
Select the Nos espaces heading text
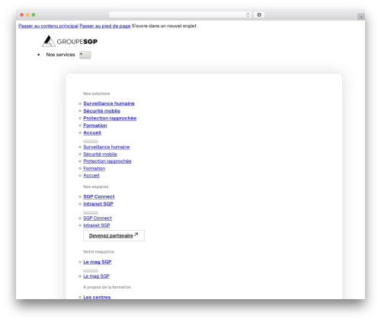pos(96,187)
